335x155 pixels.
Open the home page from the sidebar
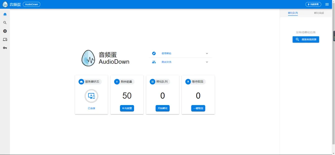click(x=5, y=14)
